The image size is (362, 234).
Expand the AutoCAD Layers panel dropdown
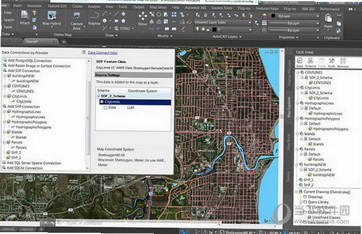pos(227,37)
